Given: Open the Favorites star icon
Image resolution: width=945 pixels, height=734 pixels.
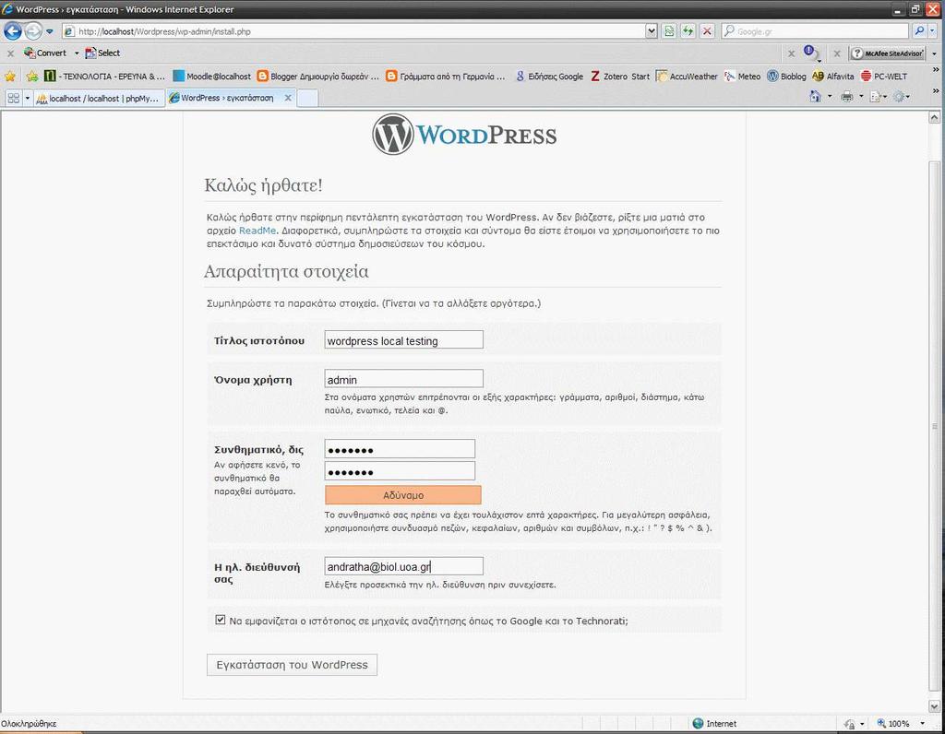Looking at the screenshot, I should click(x=10, y=76).
